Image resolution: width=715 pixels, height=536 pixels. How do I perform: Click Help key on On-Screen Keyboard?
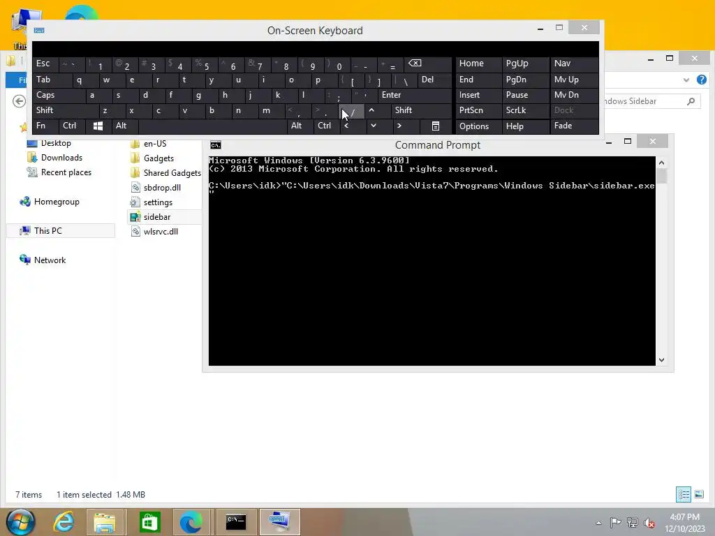click(x=525, y=126)
